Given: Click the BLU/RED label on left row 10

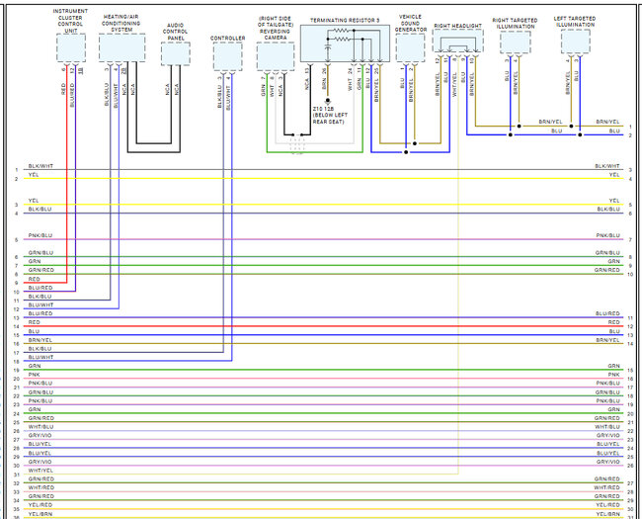Looking at the screenshot, I should pyautogui.click(x=40, y=288).
